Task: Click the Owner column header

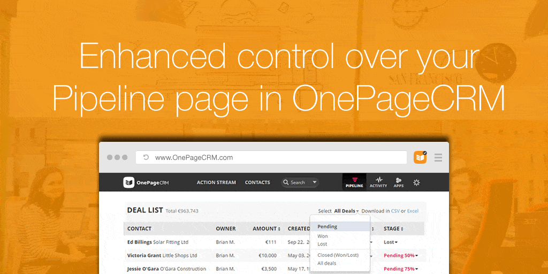Action: point(226,229)
